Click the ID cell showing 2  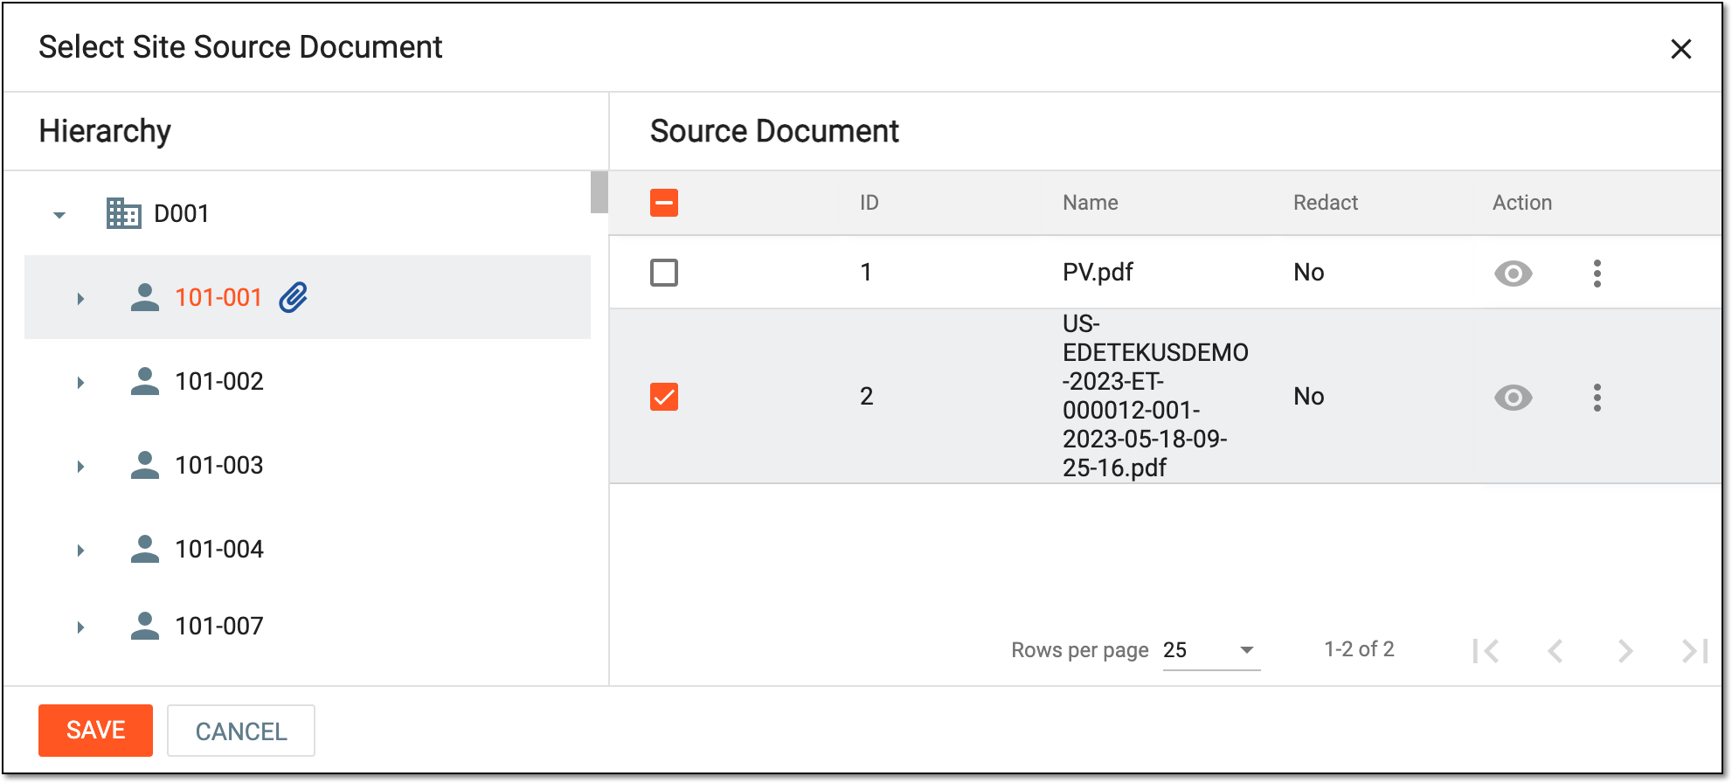tap(866, 397)
